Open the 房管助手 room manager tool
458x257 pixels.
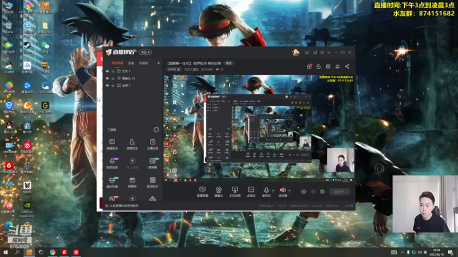tap(132, 144)
